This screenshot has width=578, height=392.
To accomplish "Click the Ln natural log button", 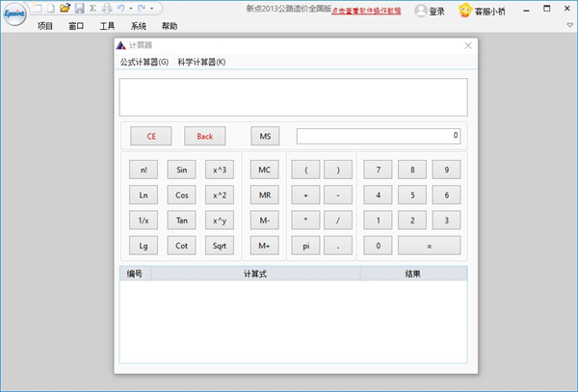I will (x=144, y=195).
